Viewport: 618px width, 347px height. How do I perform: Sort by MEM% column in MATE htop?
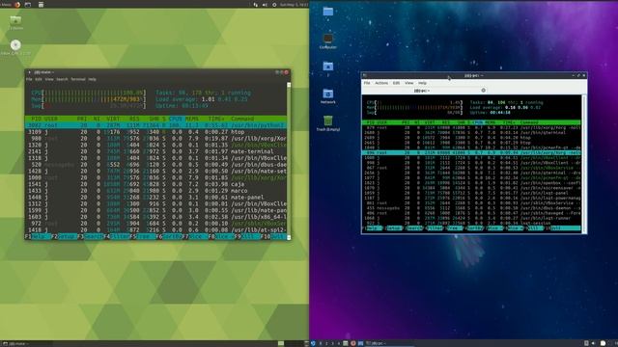click(192, 119)
